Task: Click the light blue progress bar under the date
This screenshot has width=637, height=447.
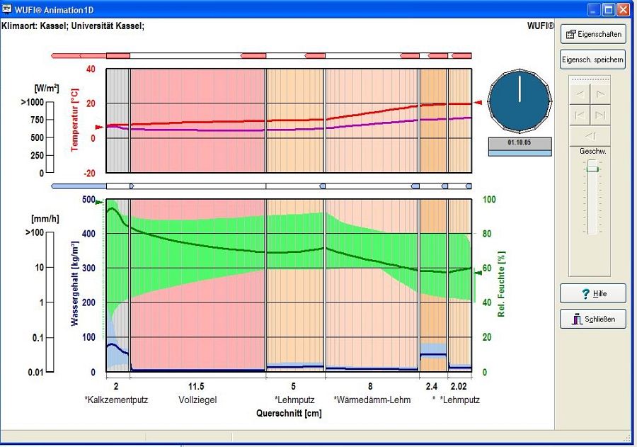Action: pyautogui.click(x=520, y=152)
